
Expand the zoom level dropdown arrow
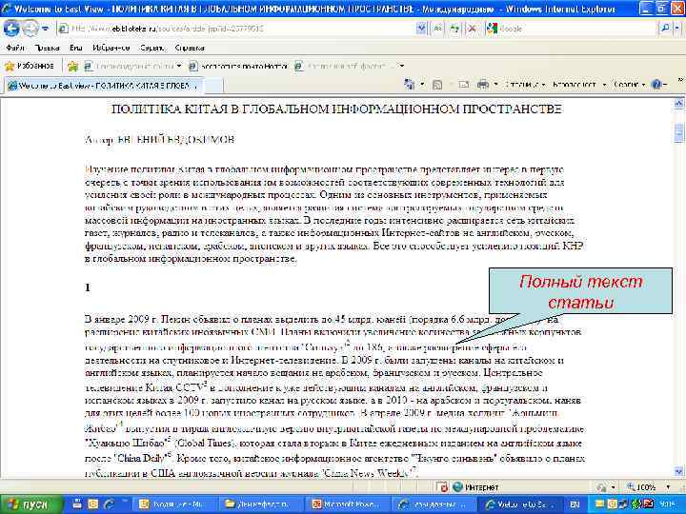[669, 487]
